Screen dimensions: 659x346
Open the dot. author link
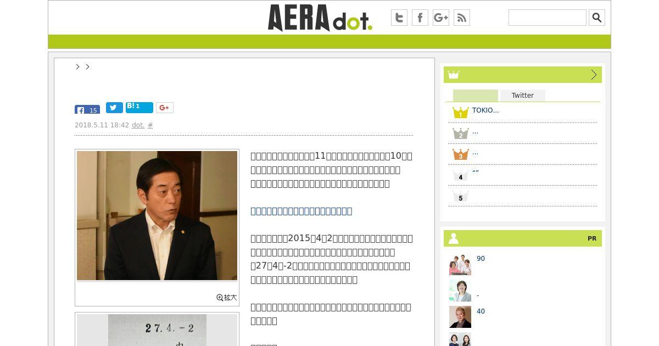tap(138, 125)
